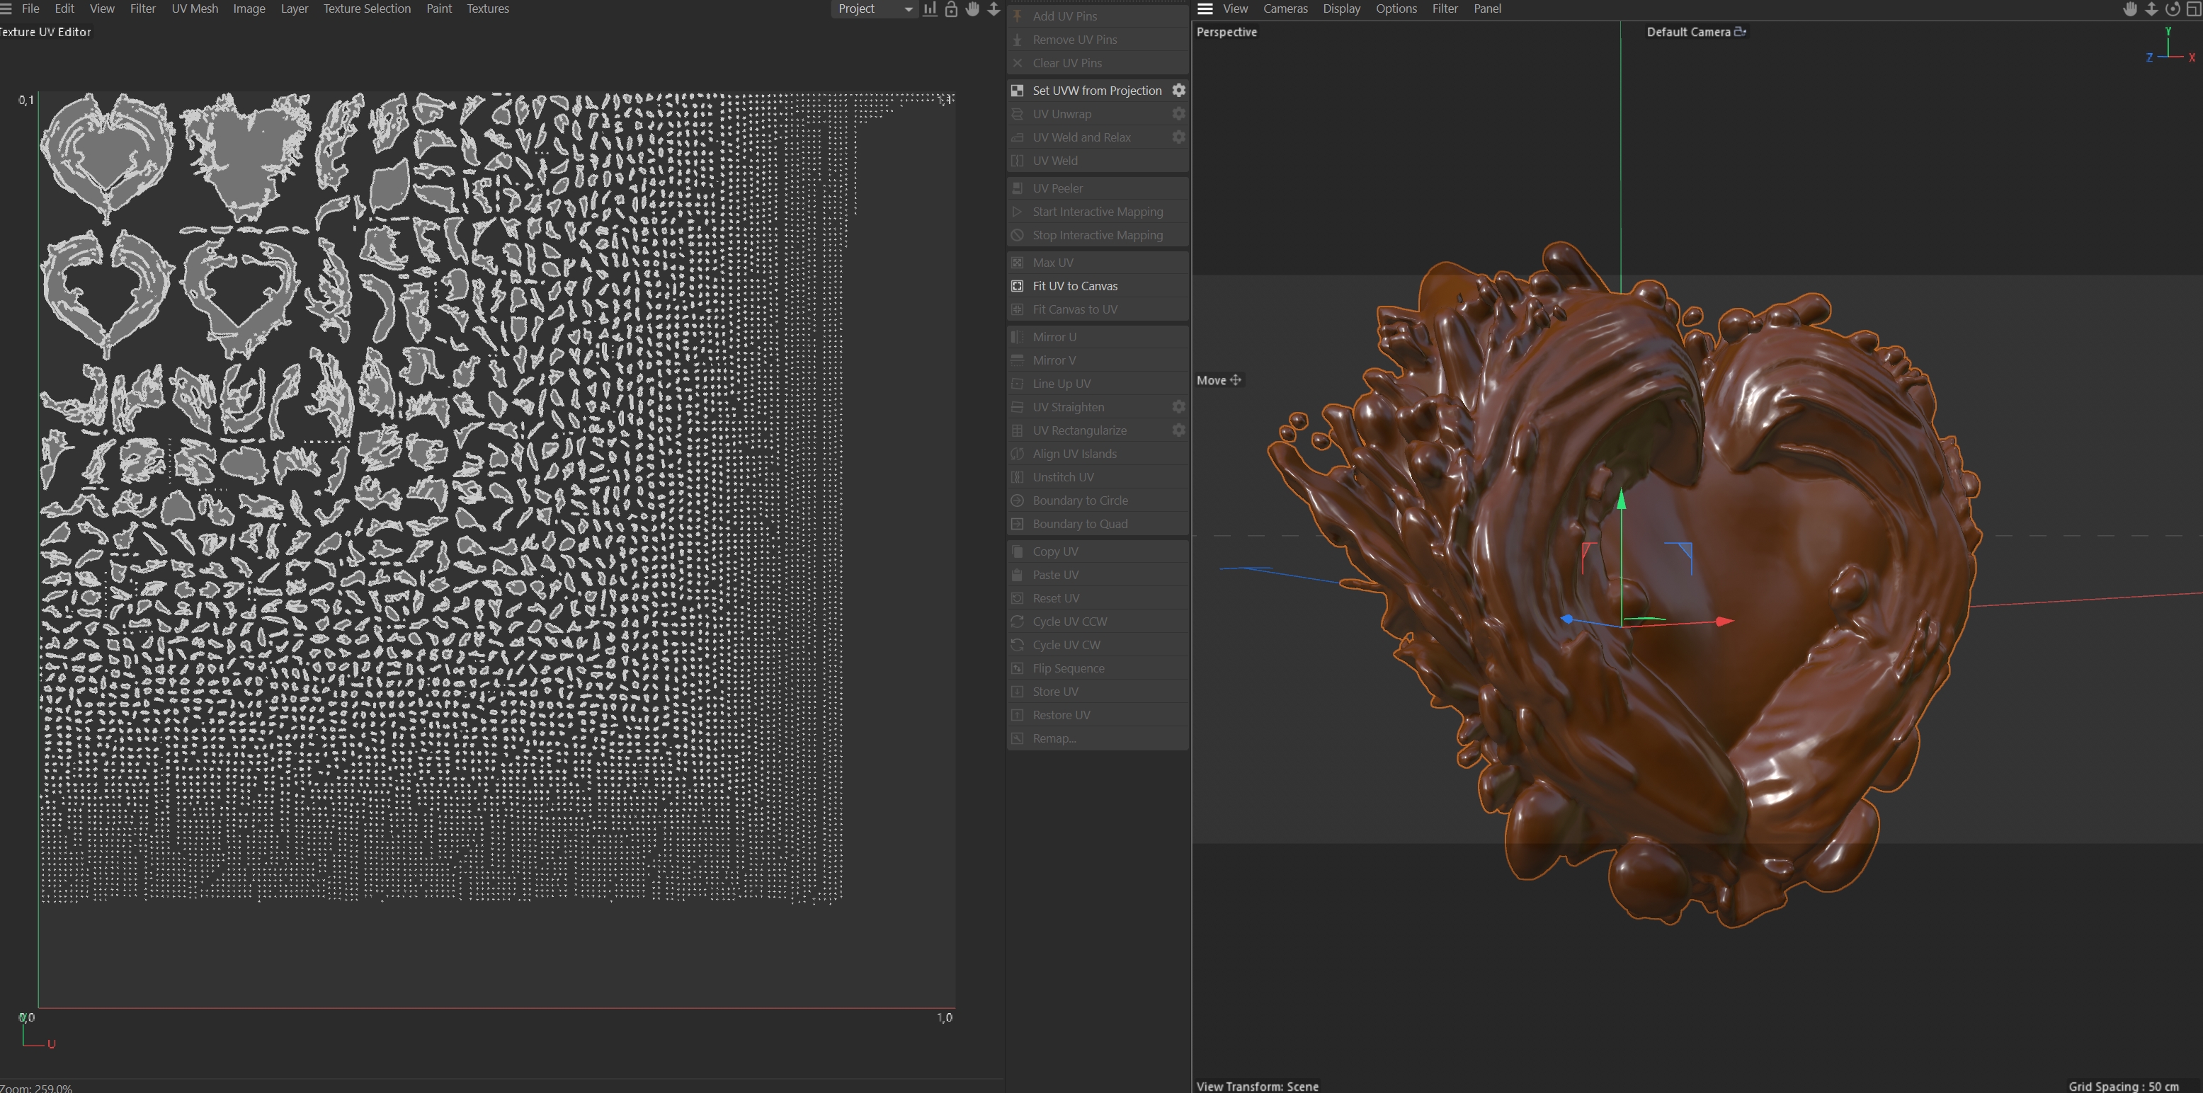Open Set UVW from Projection settings gear
This screenshot has height=1093, width=2203.
(1178, 90)
